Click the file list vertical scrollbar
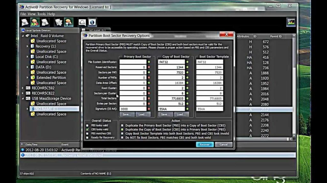This screenshot has height=183, width=327. pyautogui.click(x=294, y=85)
